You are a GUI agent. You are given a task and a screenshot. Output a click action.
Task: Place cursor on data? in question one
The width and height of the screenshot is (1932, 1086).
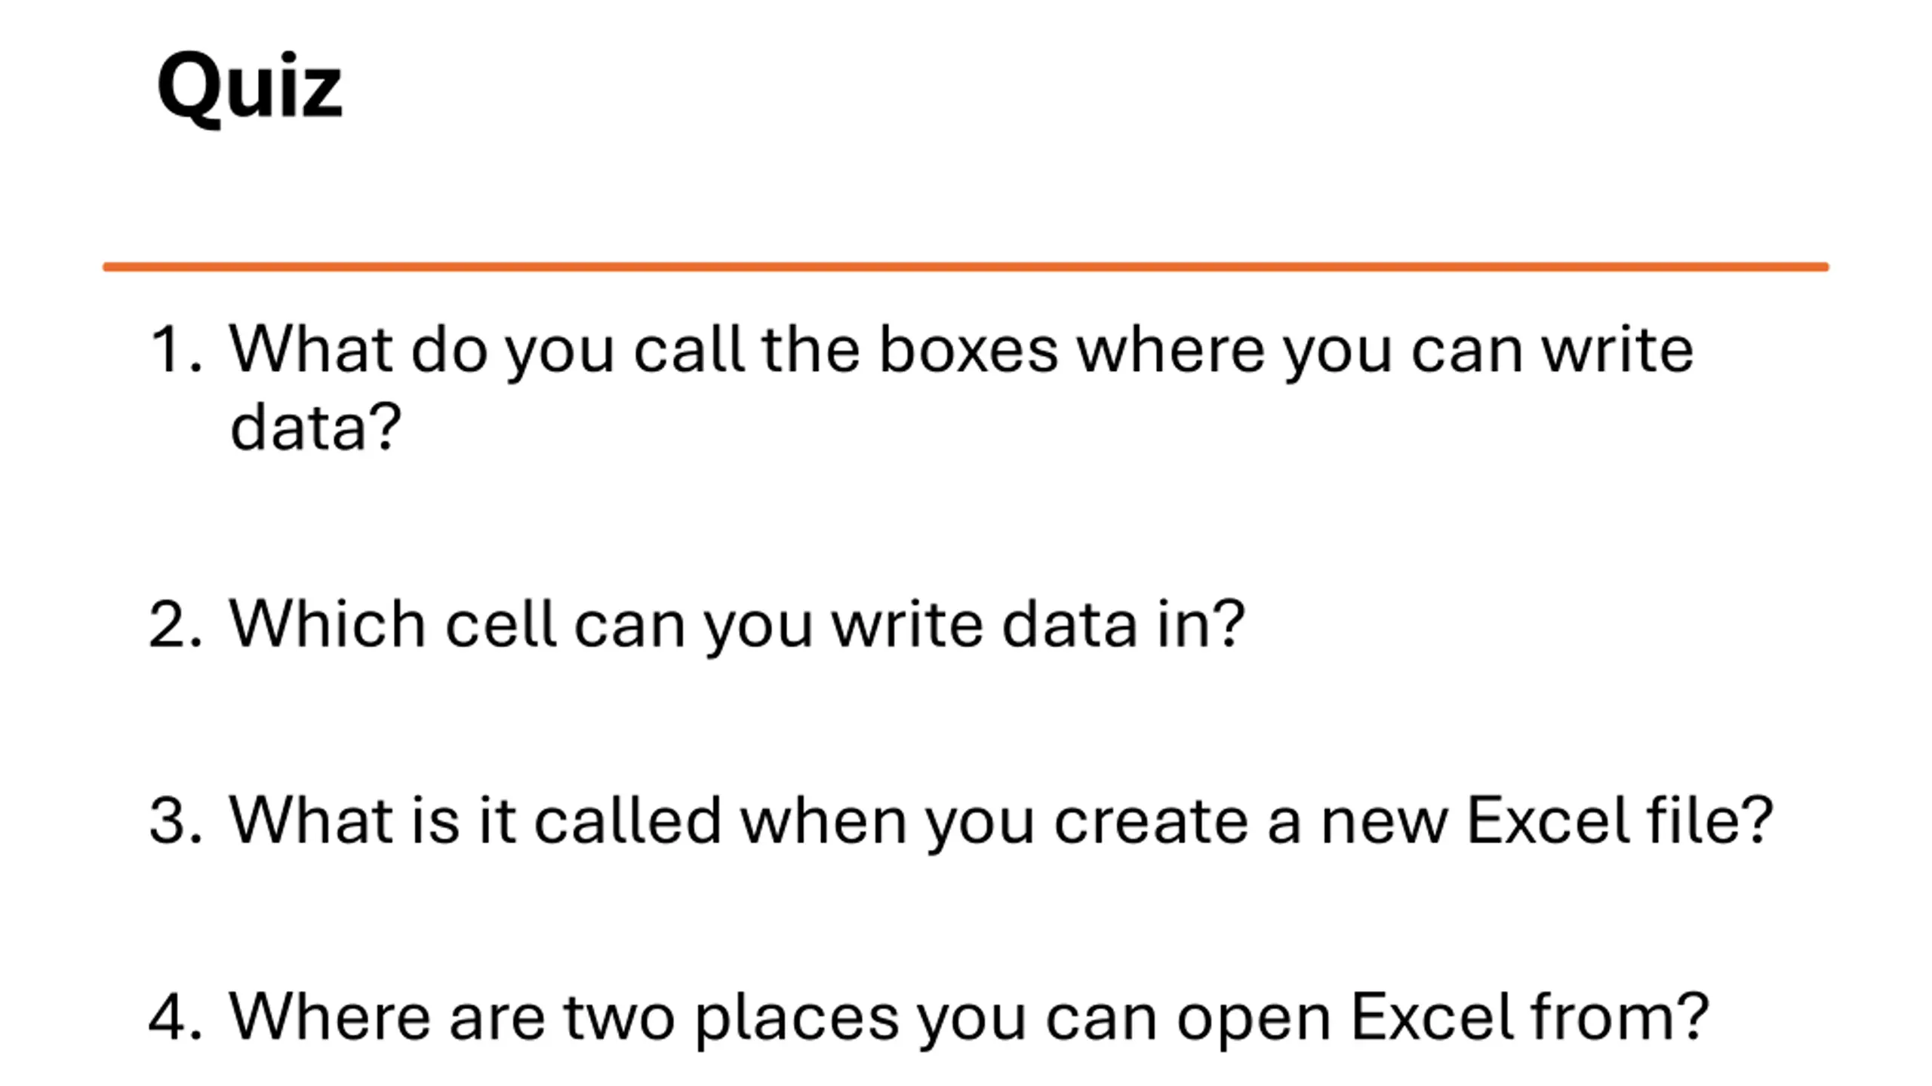(315, 427)
